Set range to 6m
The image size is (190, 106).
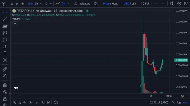(25, 102)
